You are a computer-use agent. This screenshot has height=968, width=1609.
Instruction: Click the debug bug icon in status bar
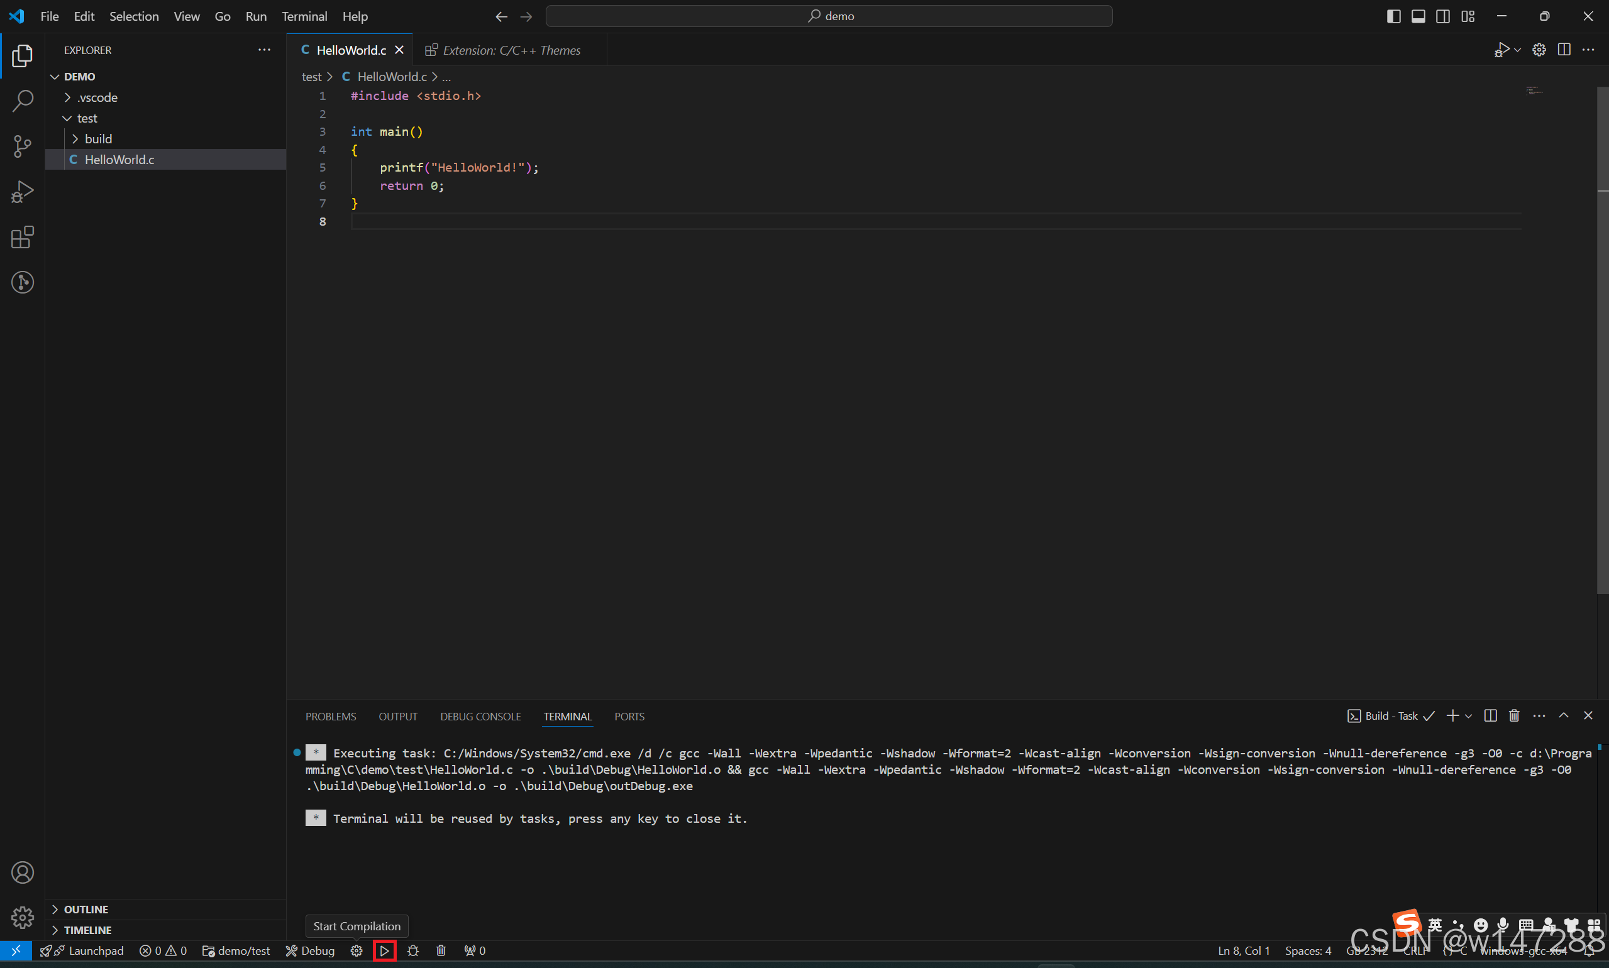[413, 950]
